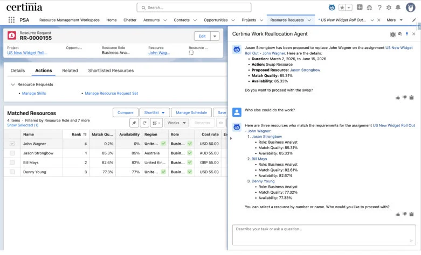Thumbs up the first agent response

398,97
